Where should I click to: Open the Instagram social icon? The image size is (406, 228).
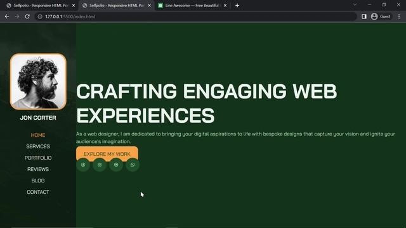tap(100, 165)
